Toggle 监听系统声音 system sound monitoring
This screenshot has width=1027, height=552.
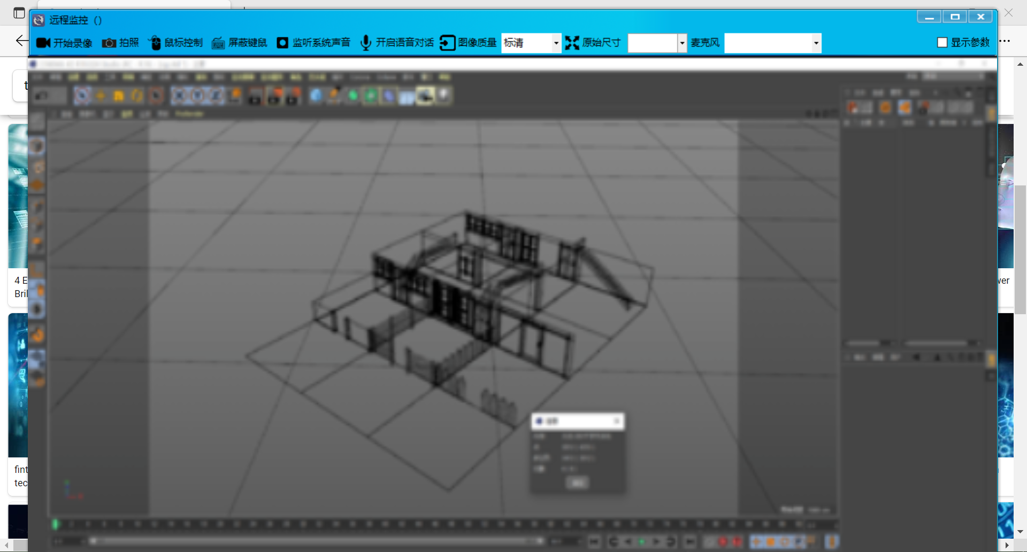282,43
